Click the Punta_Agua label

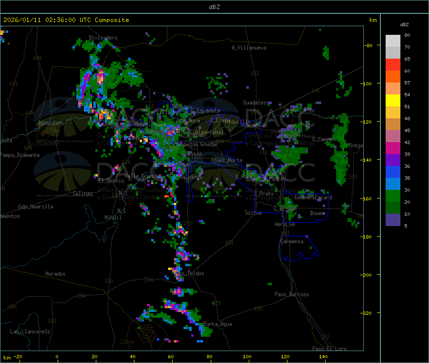217,324
